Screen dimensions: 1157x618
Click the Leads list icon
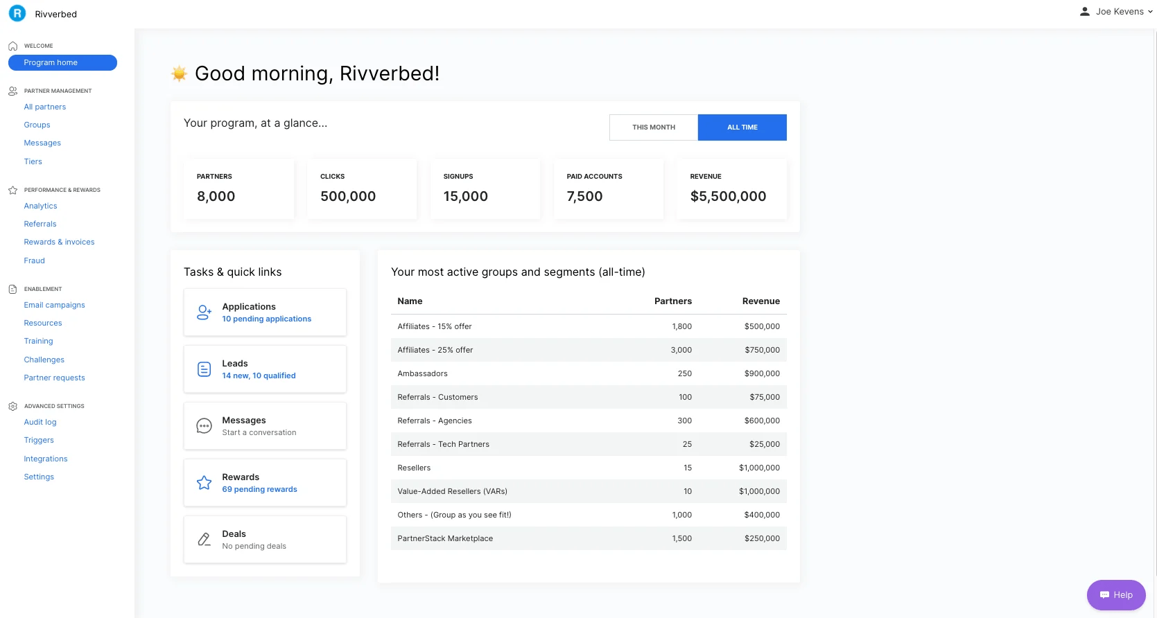[x=204, y=369]
